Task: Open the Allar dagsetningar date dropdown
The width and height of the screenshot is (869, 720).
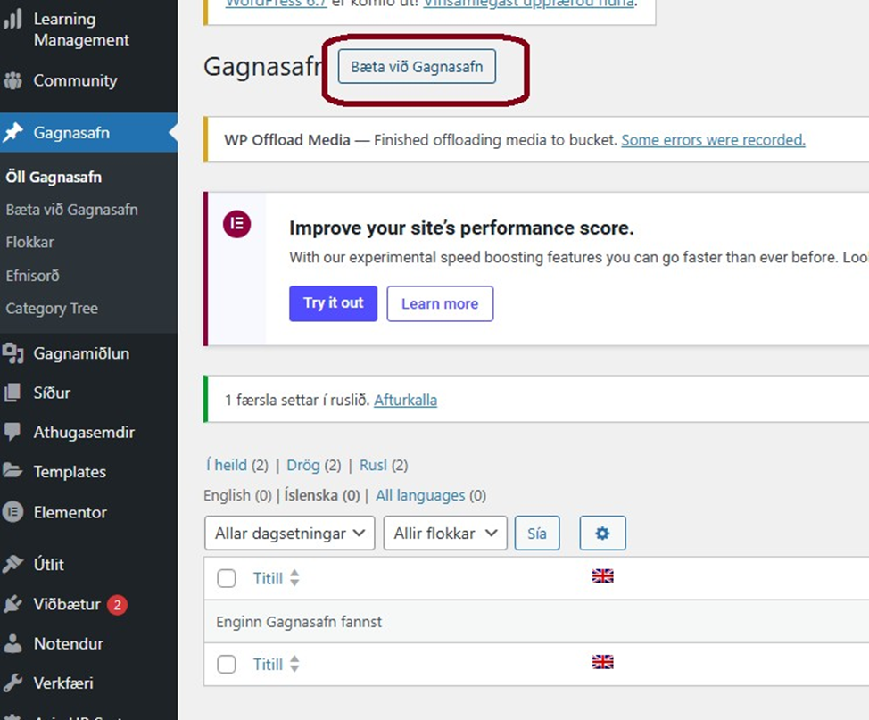Action: (290, 534)
